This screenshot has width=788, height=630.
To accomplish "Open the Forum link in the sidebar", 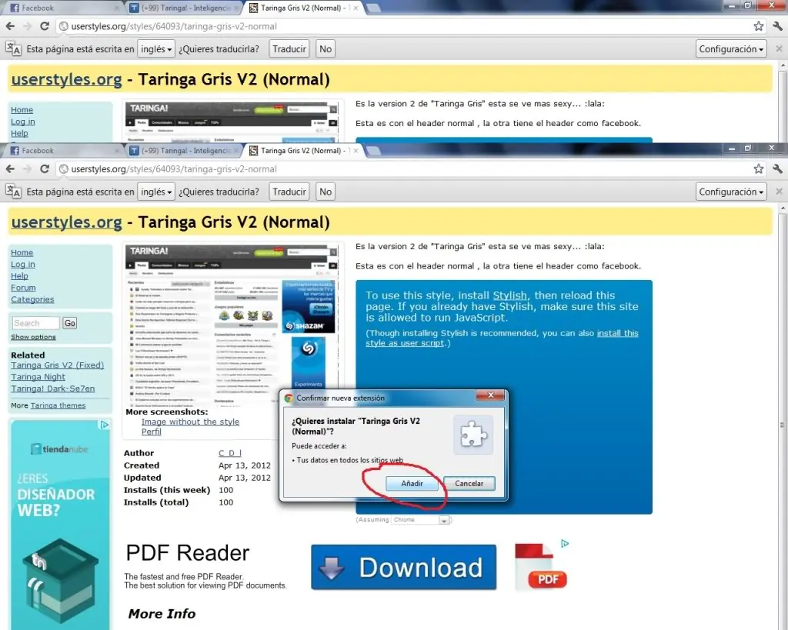I will pyautogui.click(x=23, y=288).
